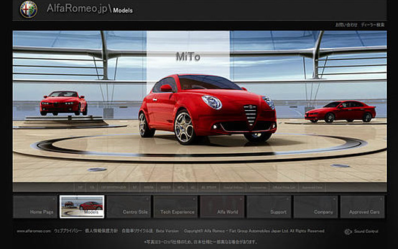Go to the Home Page tile

[35, 207]
